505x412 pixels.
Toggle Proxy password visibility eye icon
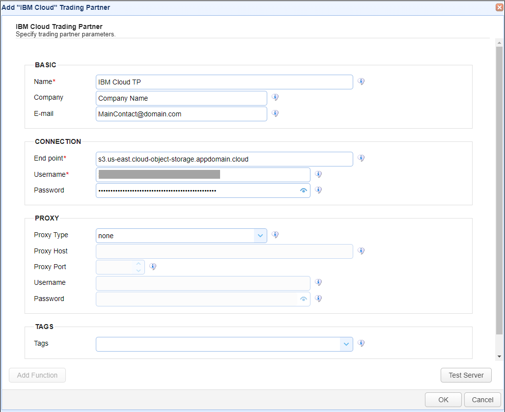coord(304,299)
